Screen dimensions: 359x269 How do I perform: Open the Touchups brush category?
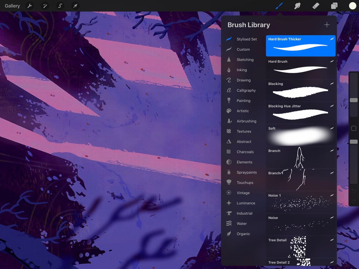tap(243, 183)
